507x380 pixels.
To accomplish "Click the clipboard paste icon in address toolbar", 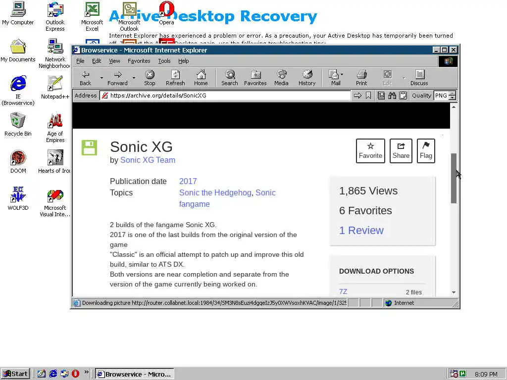I will click(403, 95).
